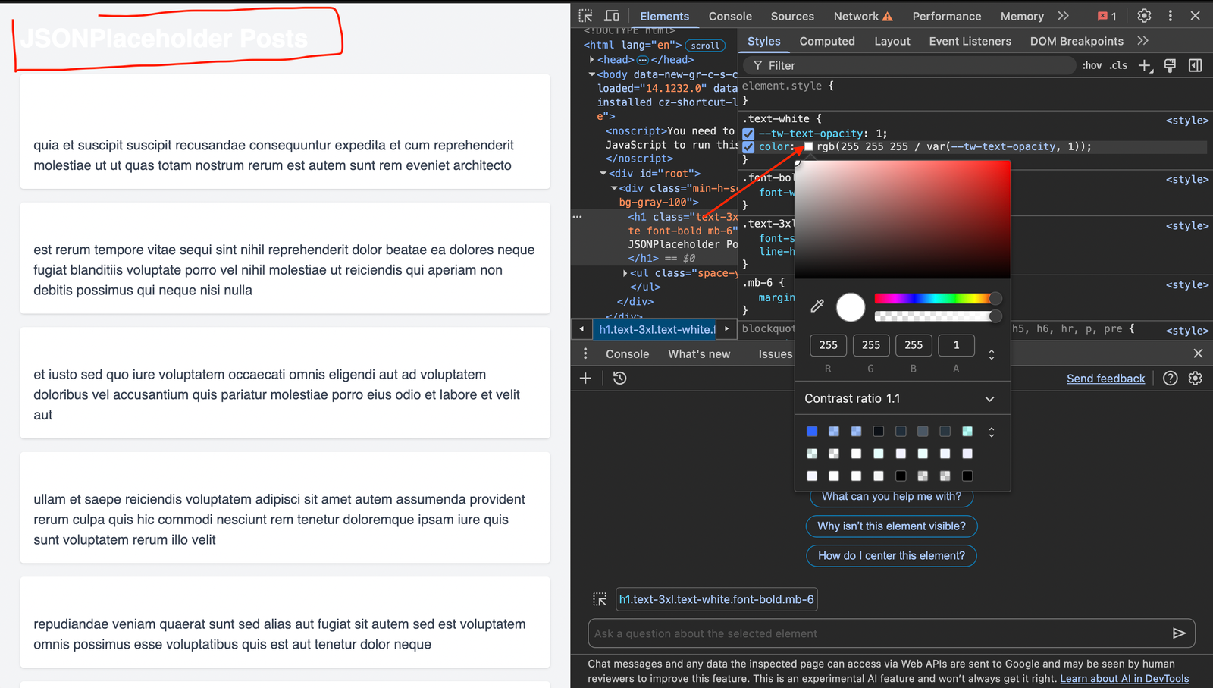Image resolution: width=1213 pixels, height=688 pixels.
Task: Click the A alpha value input field
Action: coord(956,345)
